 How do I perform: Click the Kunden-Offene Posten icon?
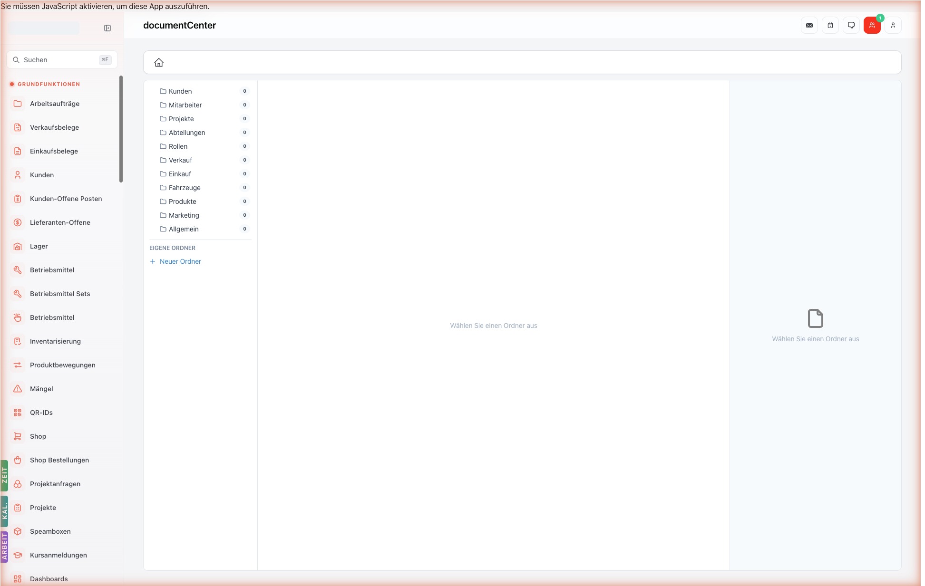click(x=18, y=199)
